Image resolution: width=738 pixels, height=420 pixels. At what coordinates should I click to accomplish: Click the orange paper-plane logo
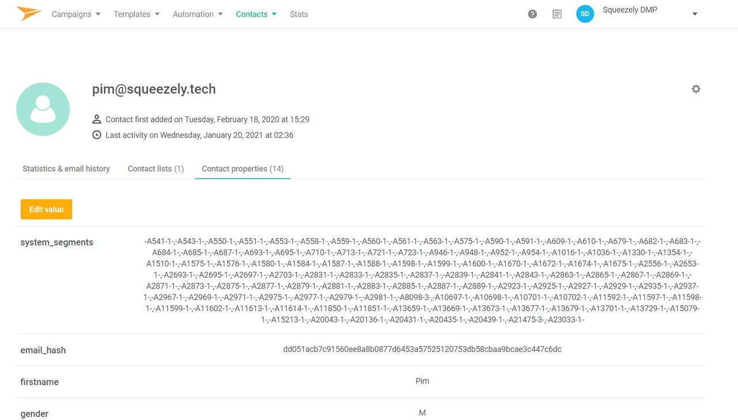pos(29,13)
